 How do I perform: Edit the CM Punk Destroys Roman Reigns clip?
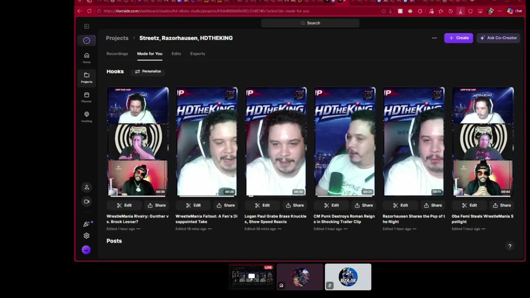[x=331, y=205]
